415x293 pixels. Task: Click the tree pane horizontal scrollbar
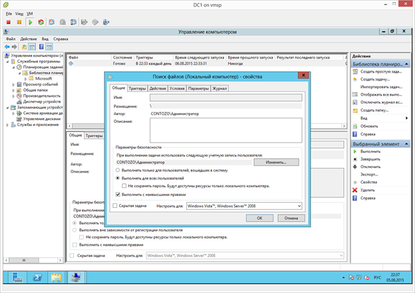34,260
